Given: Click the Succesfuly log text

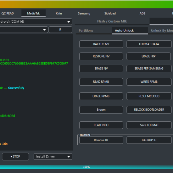Looking at the screenshot, I should coord(16,88).
